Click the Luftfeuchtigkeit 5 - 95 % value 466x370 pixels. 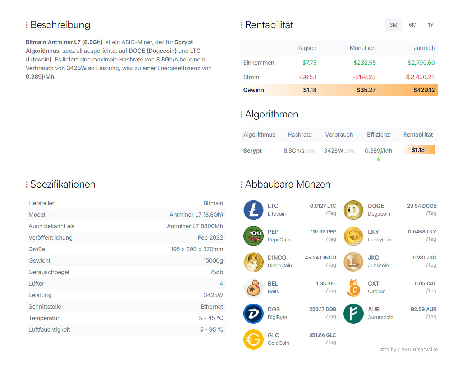211,329
